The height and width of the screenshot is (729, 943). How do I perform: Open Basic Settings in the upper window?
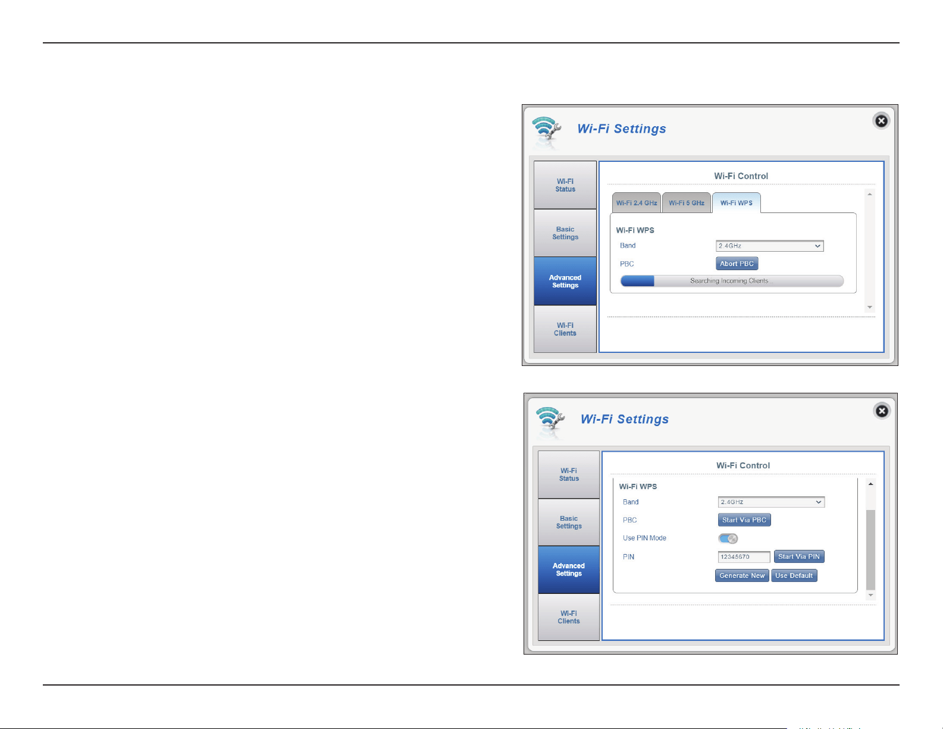click(x=565, y=233)
